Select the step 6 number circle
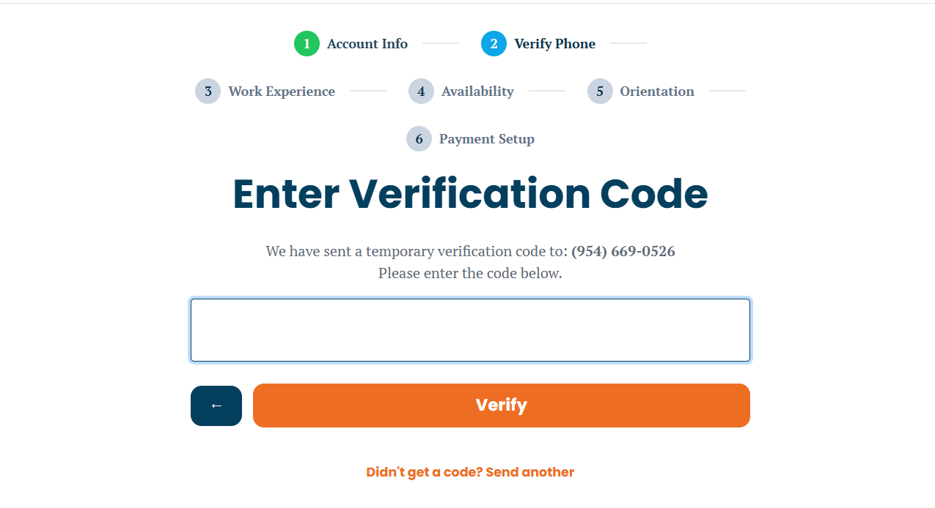Screen dimensions: 935x508 pyautogui.click(x=419, y=139)
